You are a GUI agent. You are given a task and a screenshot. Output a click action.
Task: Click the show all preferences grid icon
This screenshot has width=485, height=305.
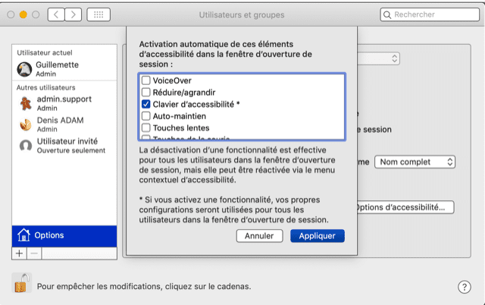click(x=99, y=14)
